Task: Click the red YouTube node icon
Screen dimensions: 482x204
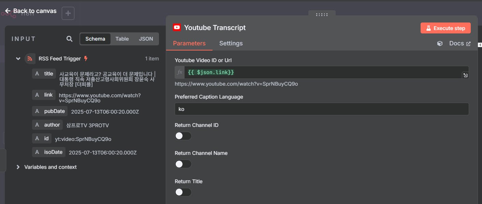Action: [177, 28]
